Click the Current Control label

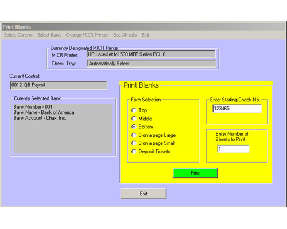pyautogui.click(x=25, y=76)
